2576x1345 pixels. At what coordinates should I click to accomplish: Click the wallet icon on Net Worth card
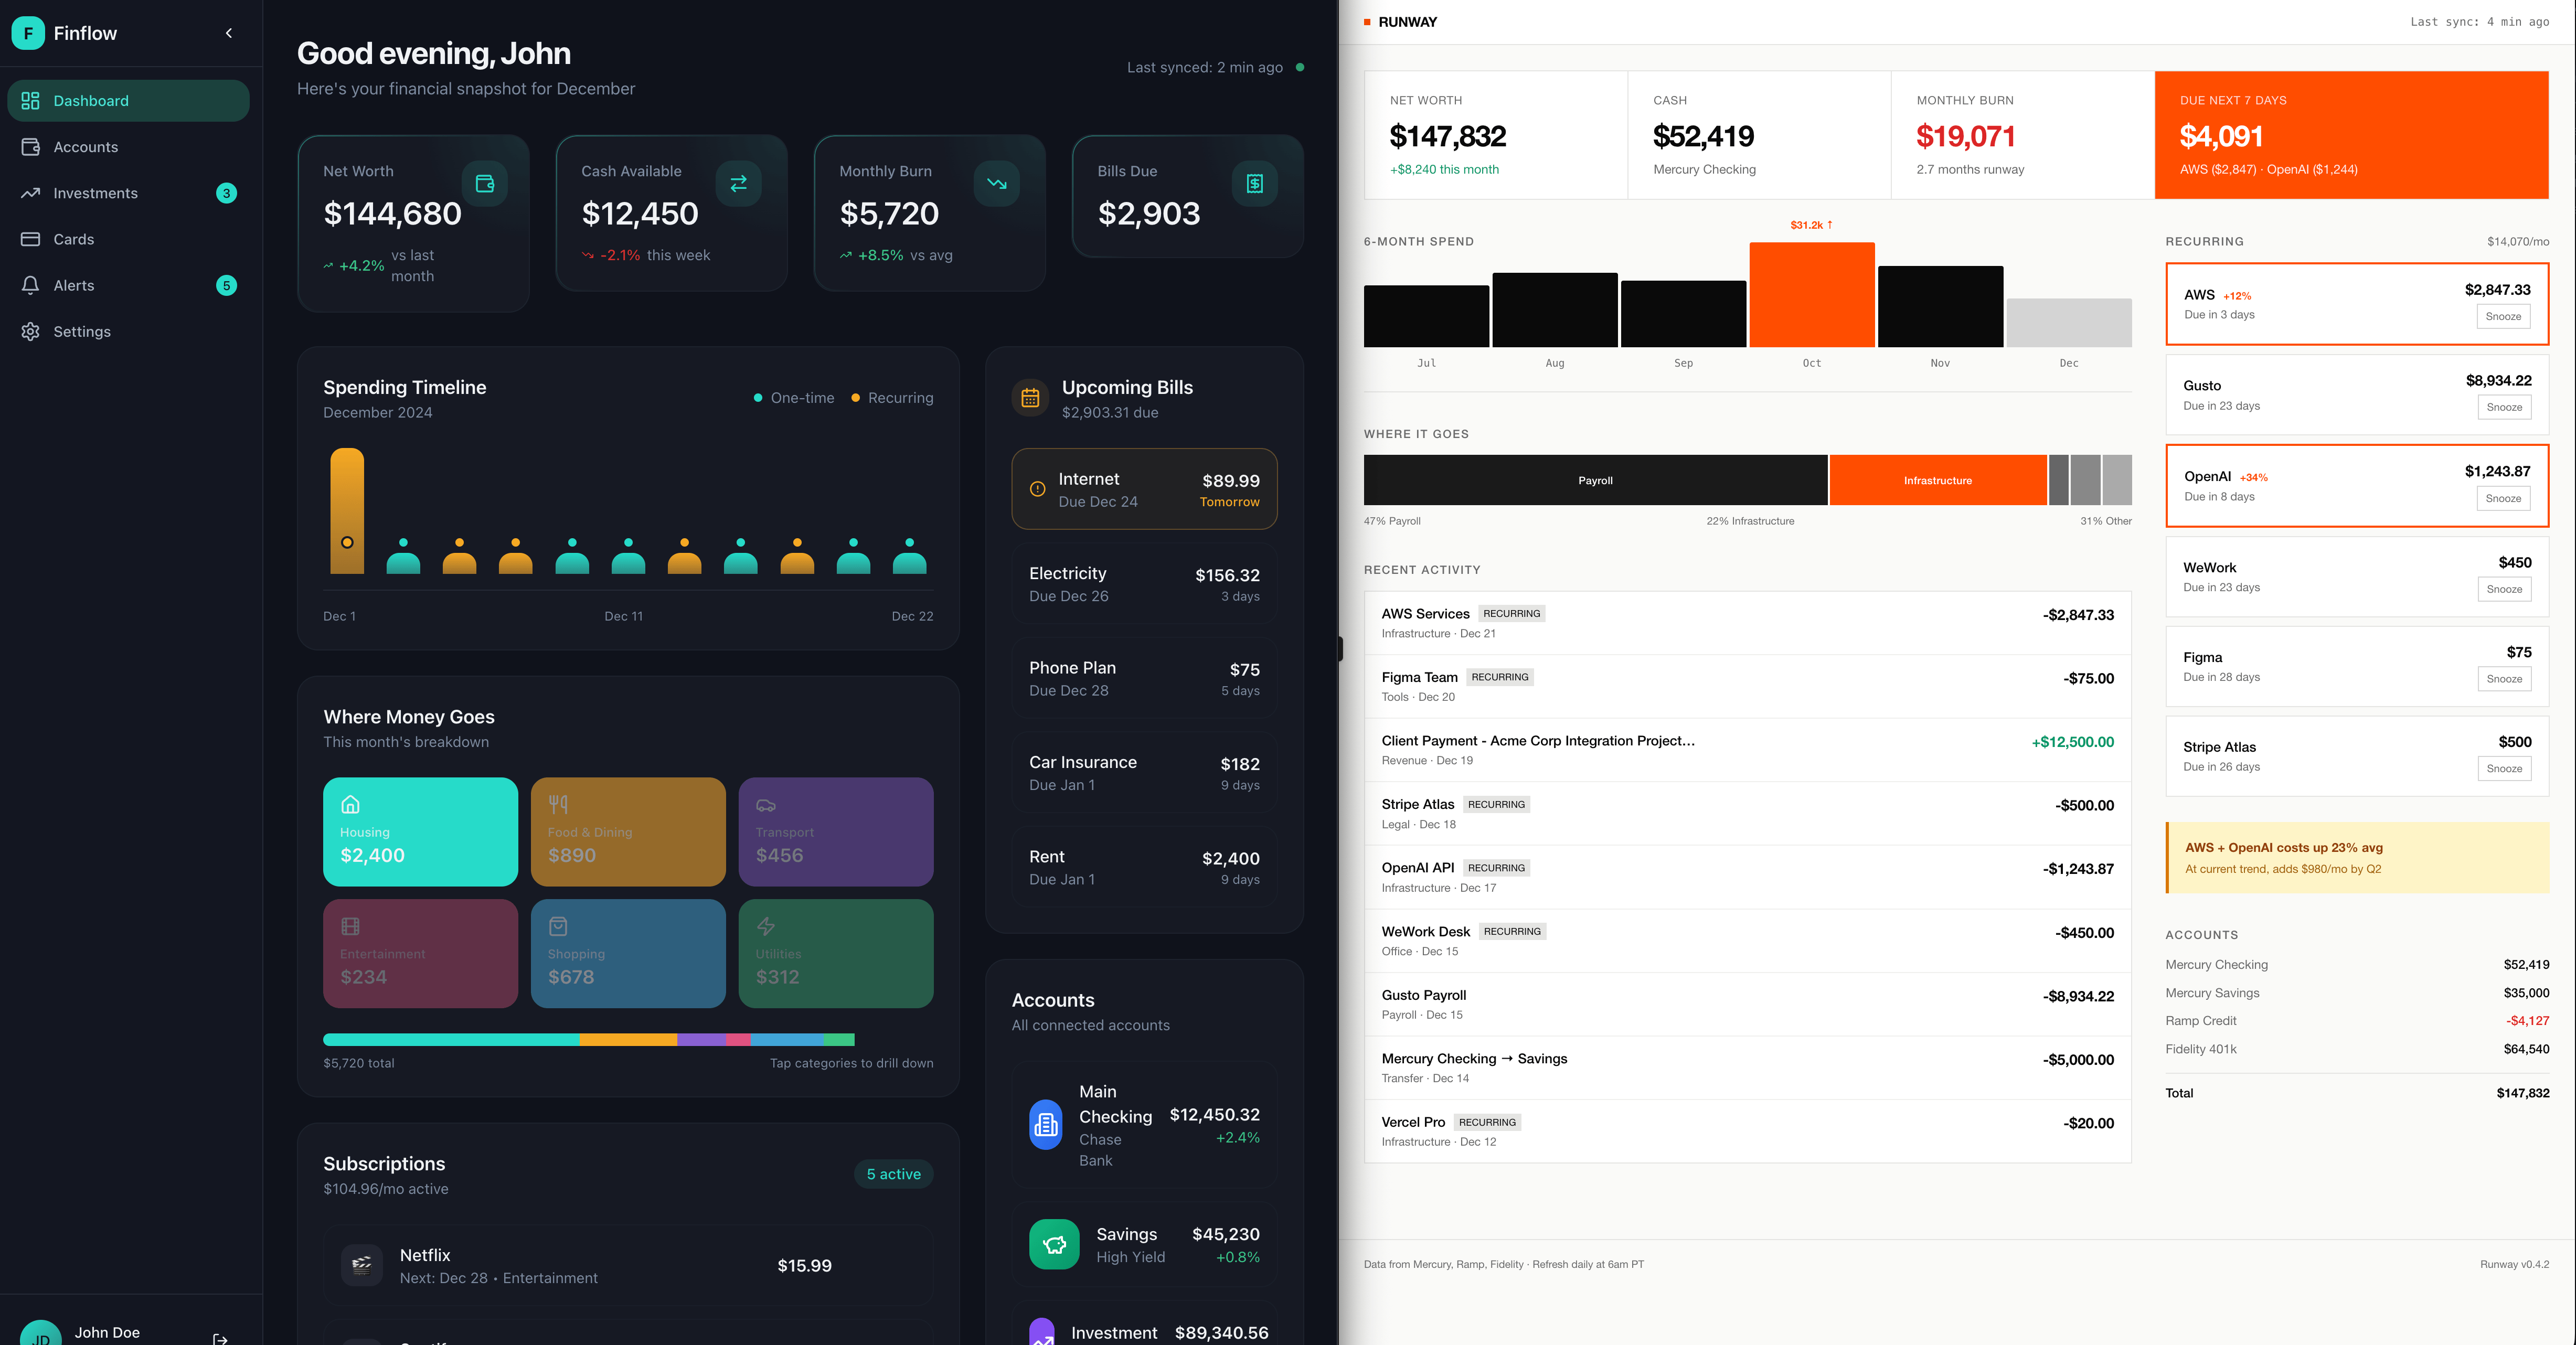tap(484, 183)
